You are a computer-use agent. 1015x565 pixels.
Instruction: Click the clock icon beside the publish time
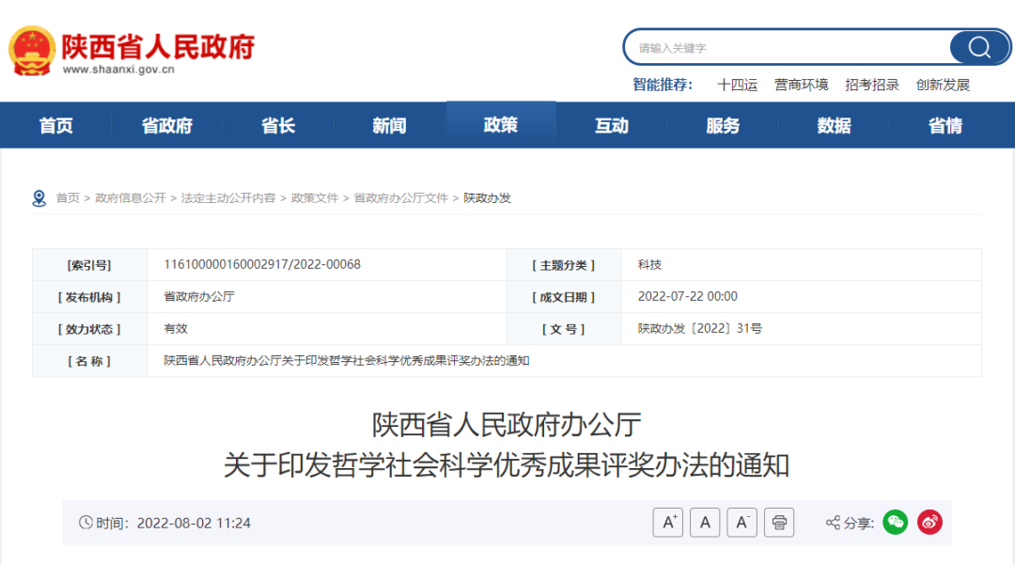coord(86,523)
